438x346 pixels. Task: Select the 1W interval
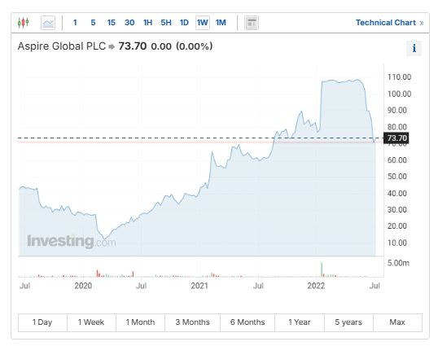(x=203, y=23)
